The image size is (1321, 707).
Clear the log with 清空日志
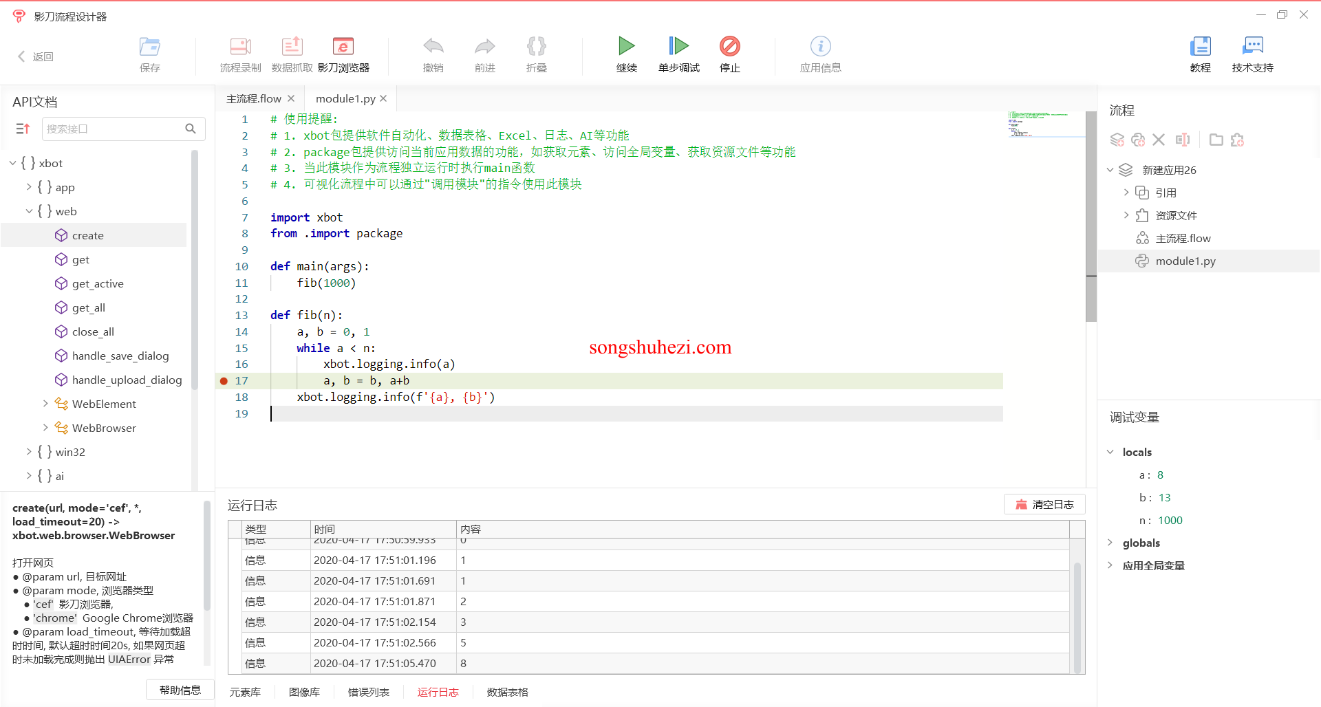point(1044,505)
